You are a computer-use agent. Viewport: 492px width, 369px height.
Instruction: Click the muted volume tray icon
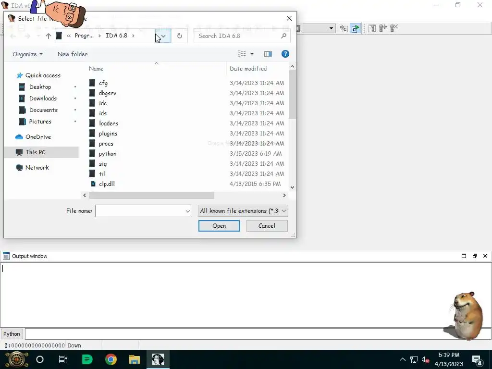tap(426, 359)
